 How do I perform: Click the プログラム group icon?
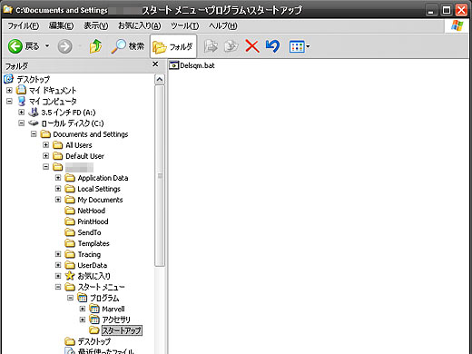point(83,298)
